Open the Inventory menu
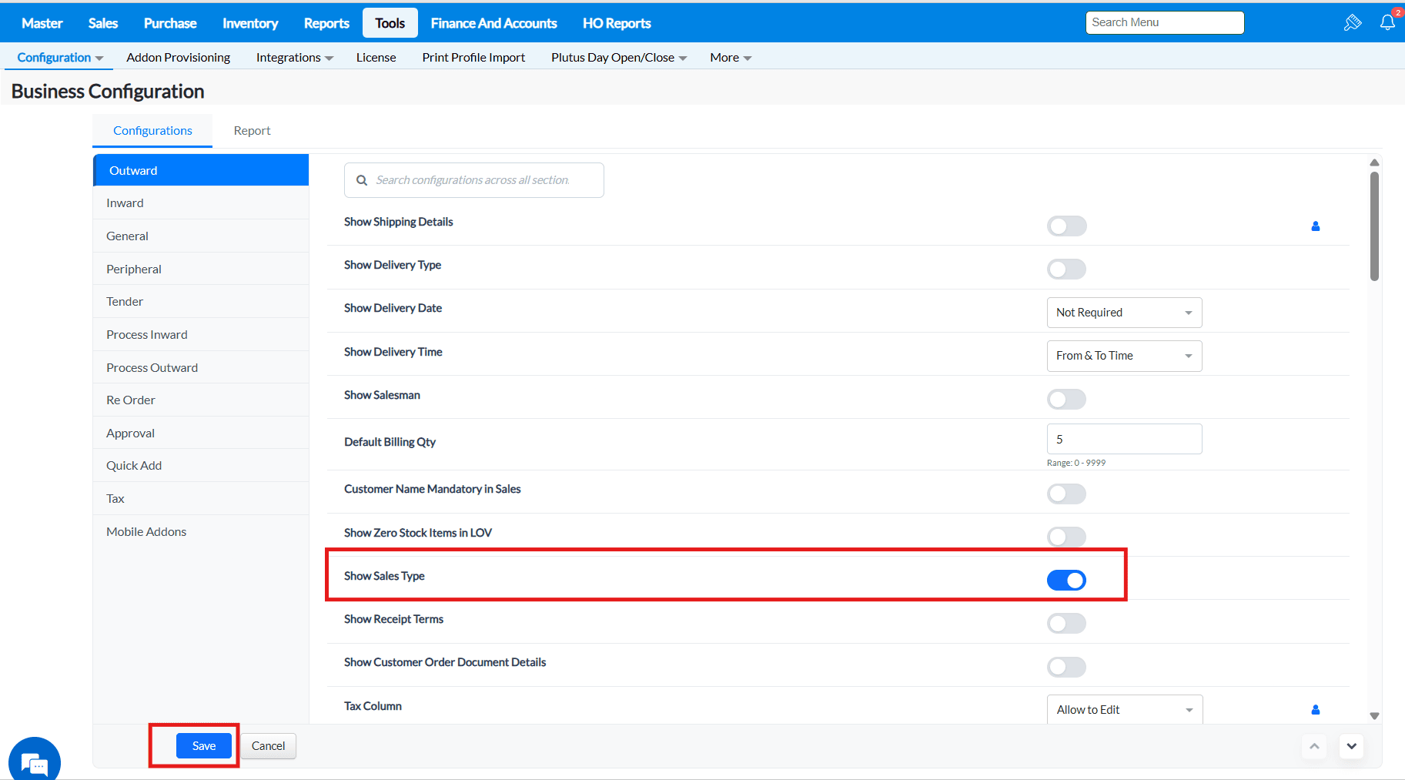The height and width of the screenshot is (780, 1405). [250, 23]
